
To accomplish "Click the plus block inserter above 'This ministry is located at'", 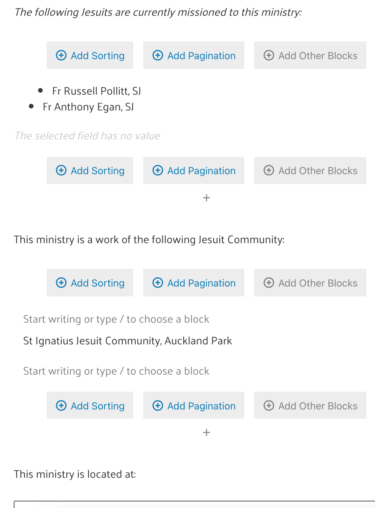I will pyautogui.click(x=207, y=432).
